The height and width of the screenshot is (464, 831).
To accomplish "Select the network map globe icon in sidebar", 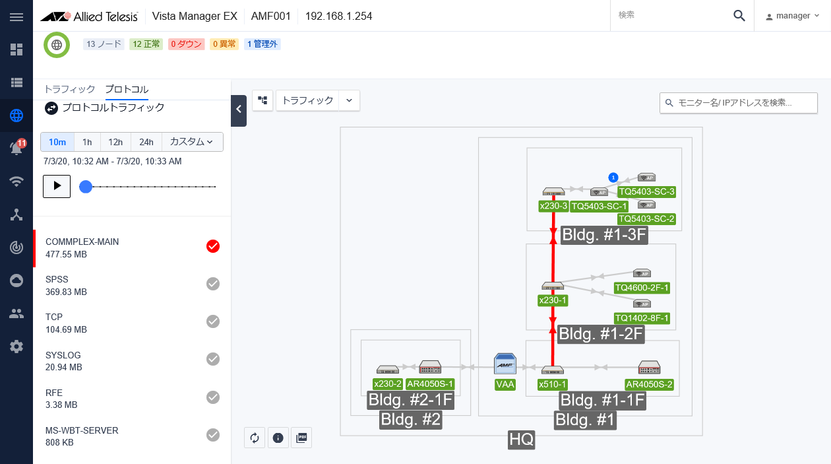I will (16, 116).
